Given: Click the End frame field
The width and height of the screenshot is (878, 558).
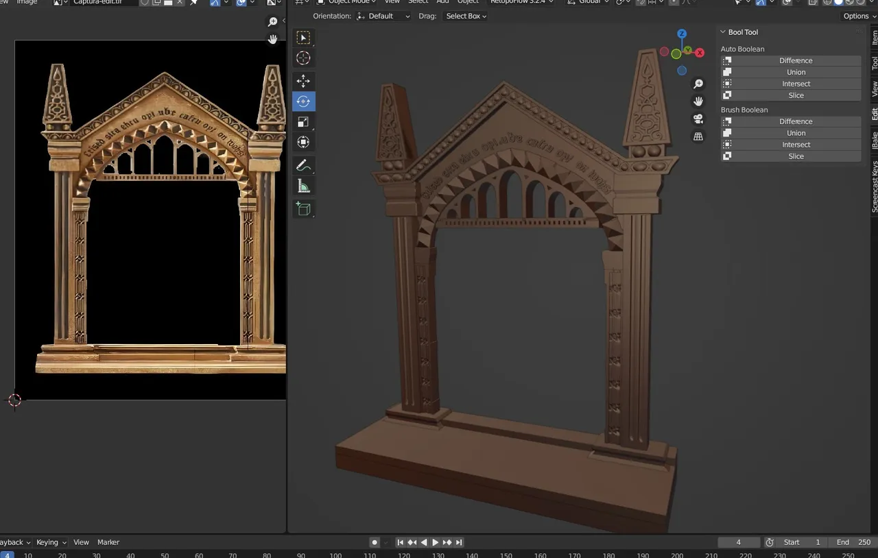Looking at the screenshot, I should coord(853,542).
